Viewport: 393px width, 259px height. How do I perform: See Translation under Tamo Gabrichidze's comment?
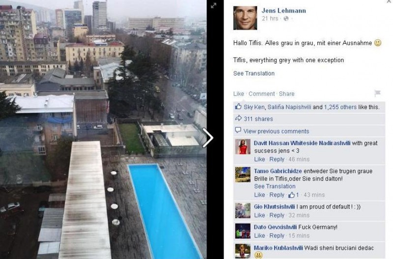(x=275, y=186)
